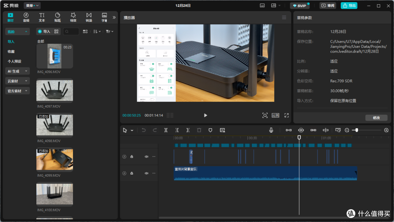Click the timeline zoom slider handle
394x222 pixels.
point(356,130)
